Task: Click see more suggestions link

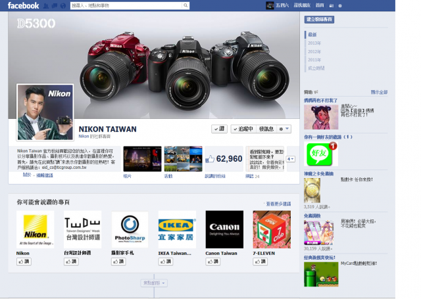Action: [278, 204]
